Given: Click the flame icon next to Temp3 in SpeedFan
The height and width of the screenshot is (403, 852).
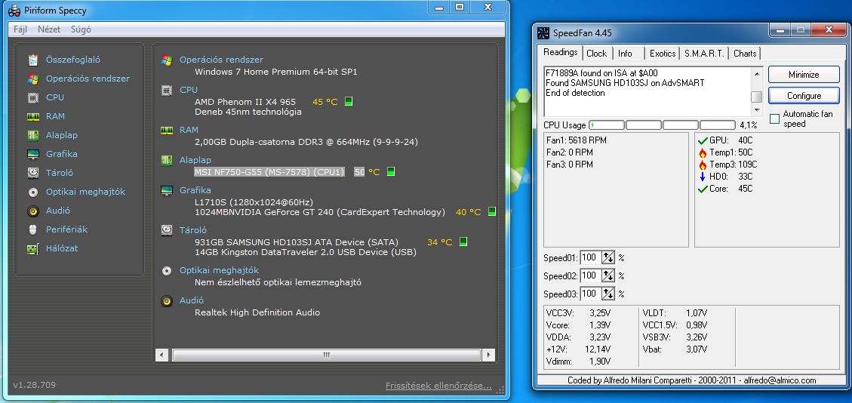Looking at the screenshot, I should tap(703, 165).
